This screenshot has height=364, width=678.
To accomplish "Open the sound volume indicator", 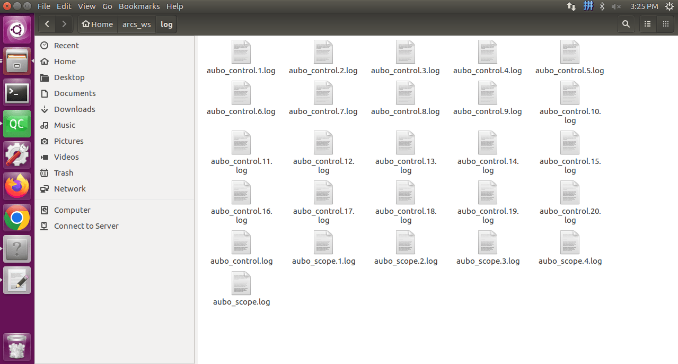I will pos(616,6).
